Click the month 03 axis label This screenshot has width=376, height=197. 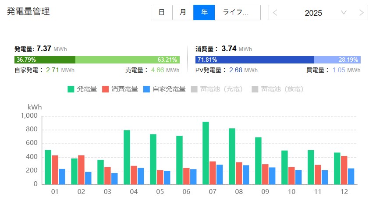pyautogui.click(x=107, y=192)
